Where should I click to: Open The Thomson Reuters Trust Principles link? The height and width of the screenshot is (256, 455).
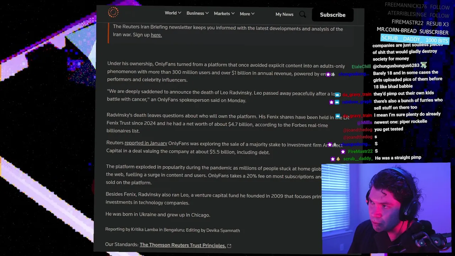[x=183, y=245]
